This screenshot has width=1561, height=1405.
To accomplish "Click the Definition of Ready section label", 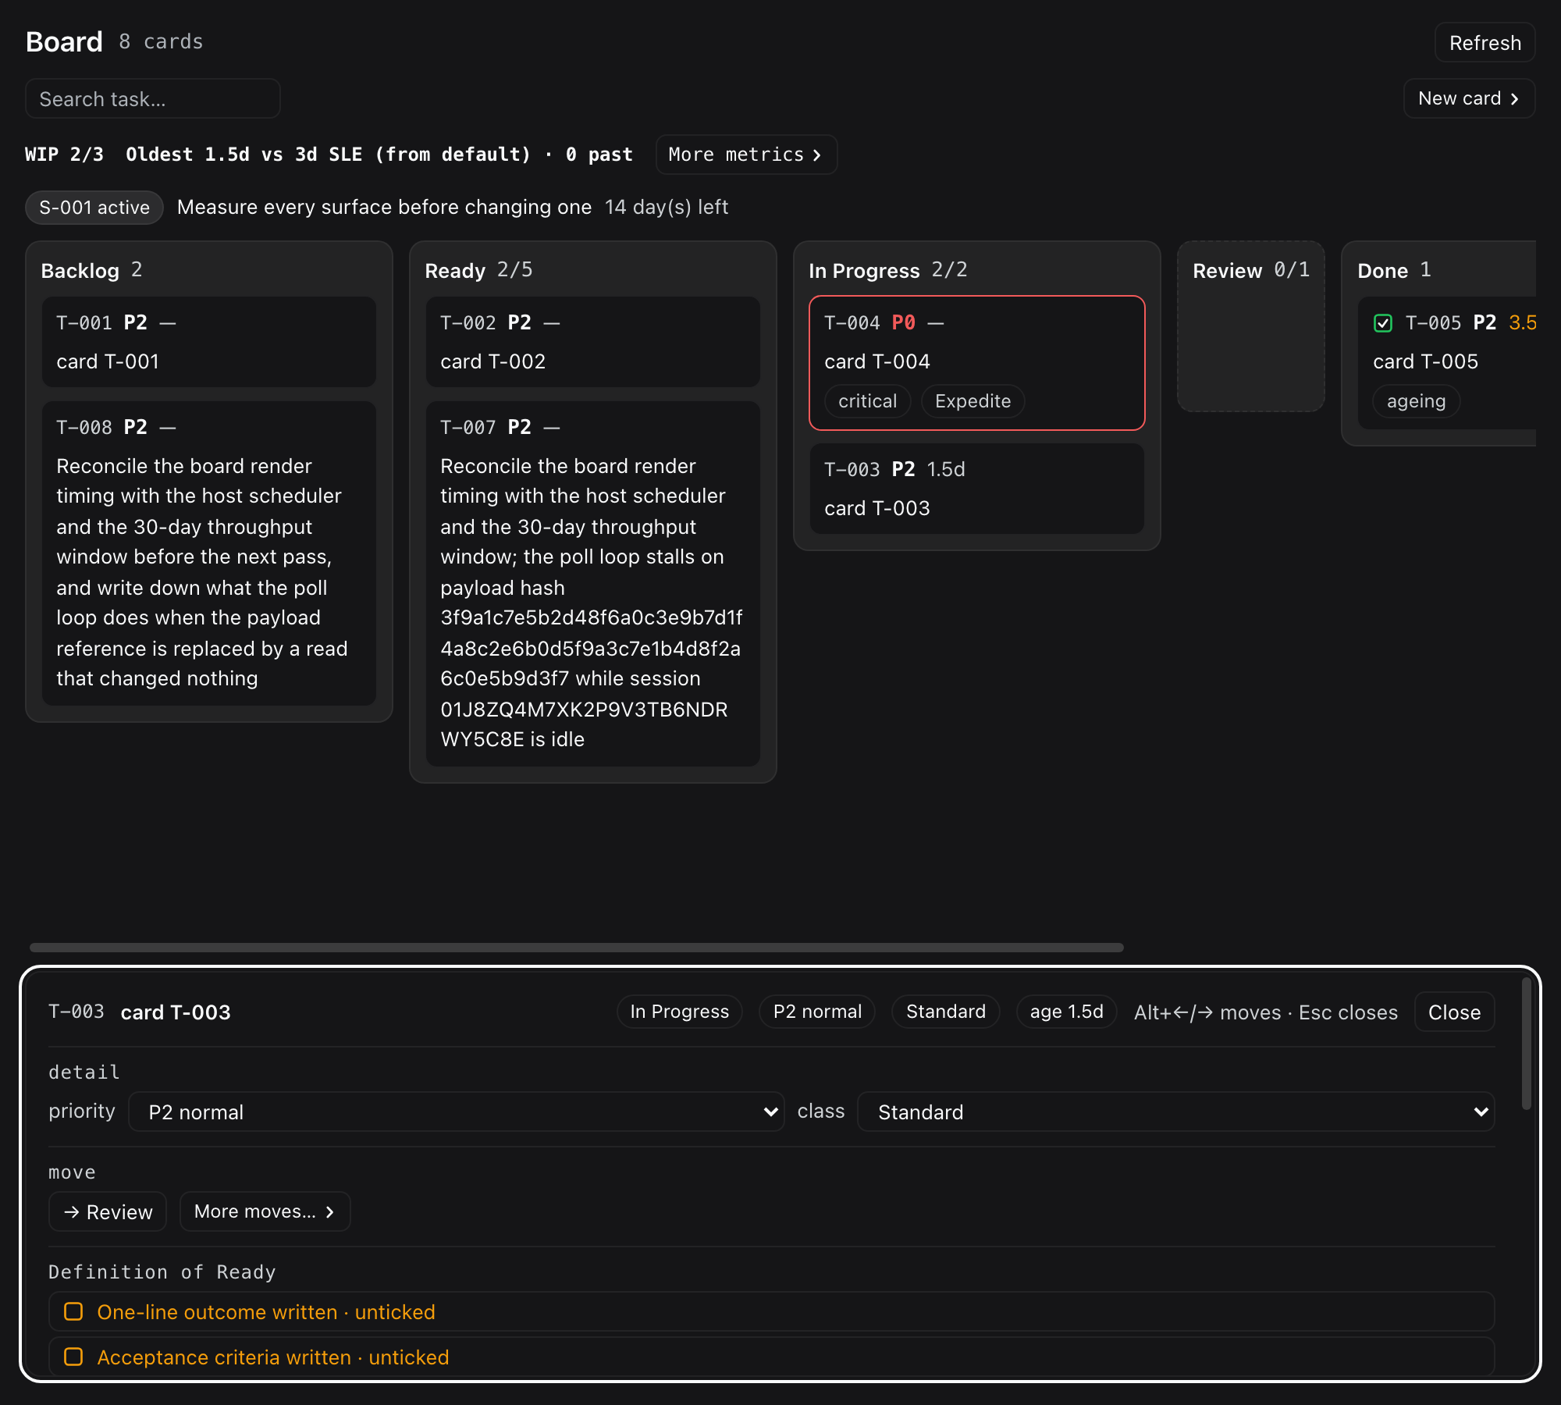I will [x=162, y=1272].
